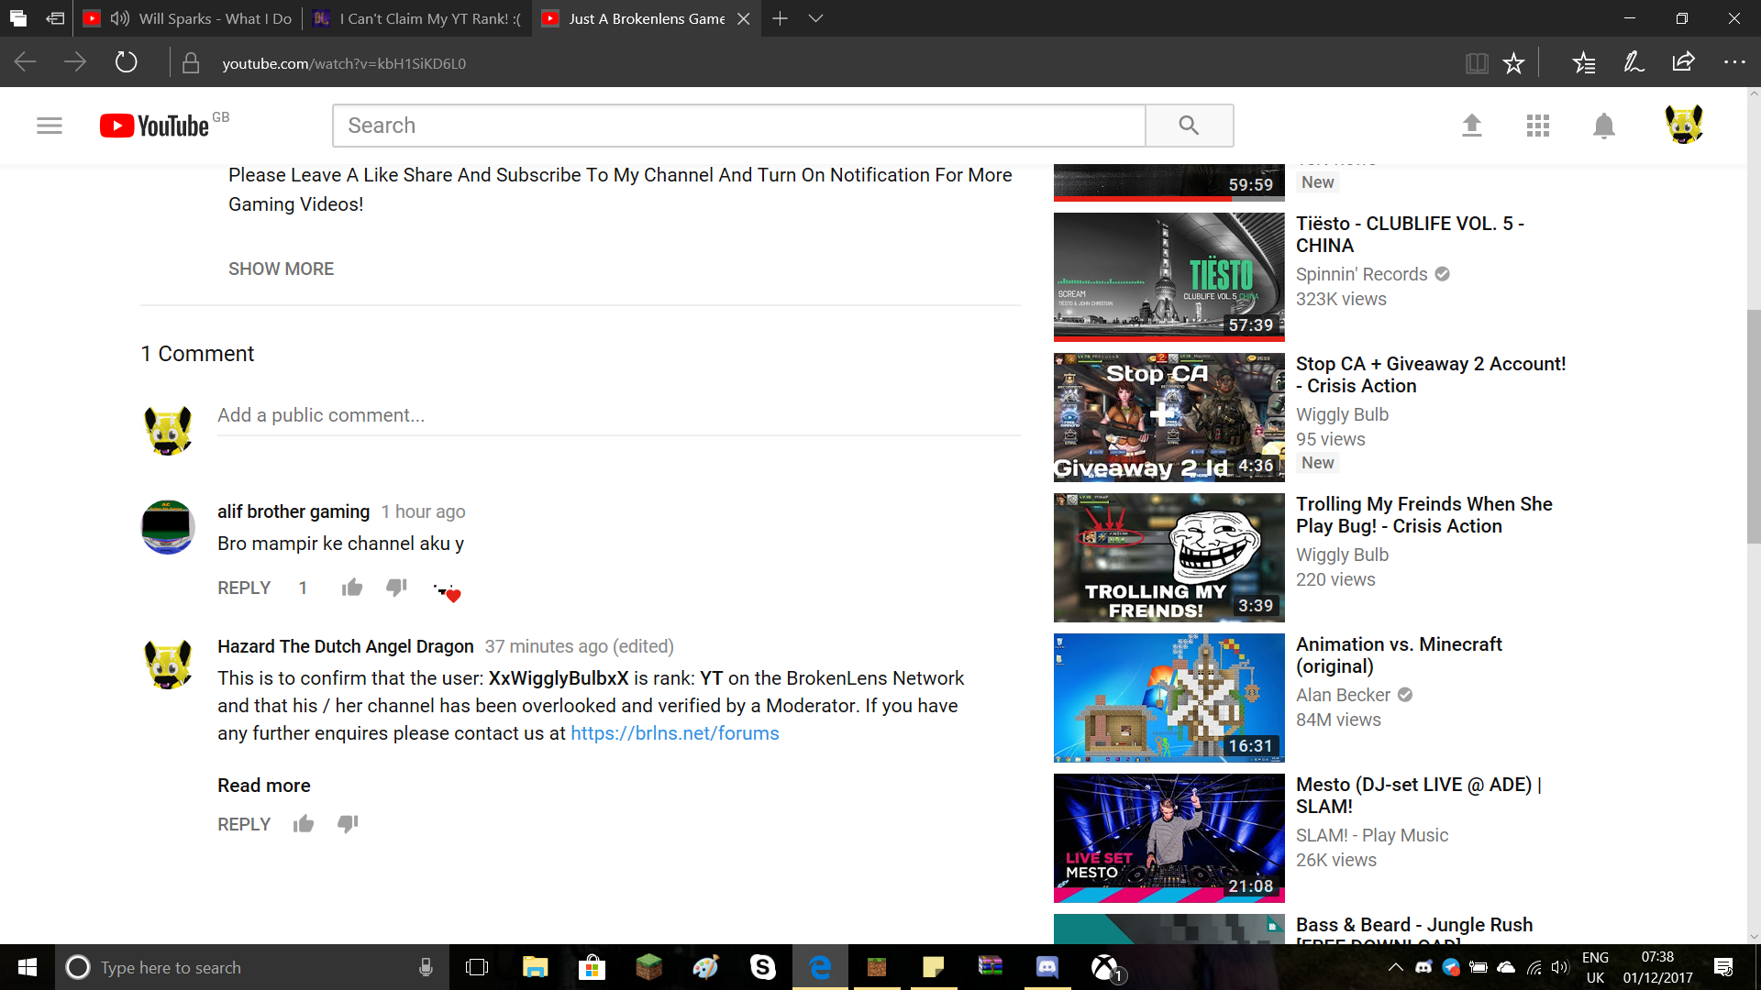1761x990 pixels.
Task: Like alif brother gaming's comment
Action: (x=352, y=588)
